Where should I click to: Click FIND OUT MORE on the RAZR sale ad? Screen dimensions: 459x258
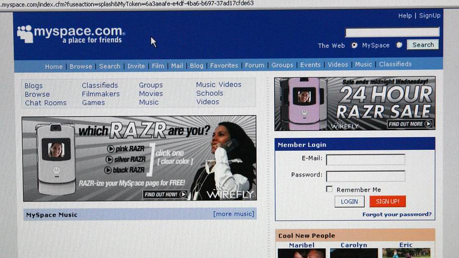pyautogui.click(x=410, y=124)
